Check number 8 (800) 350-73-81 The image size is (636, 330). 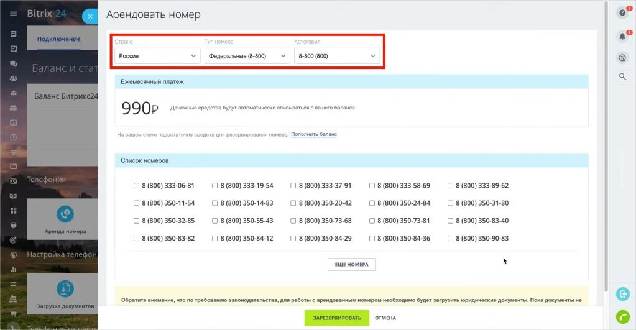(x=372, y=221)
